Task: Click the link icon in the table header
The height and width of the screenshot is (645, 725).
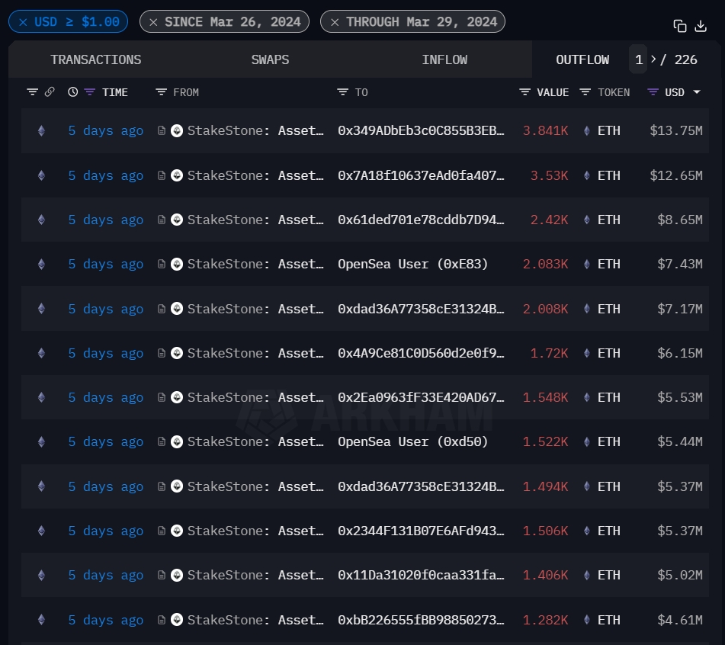Action: click(50, 92)
